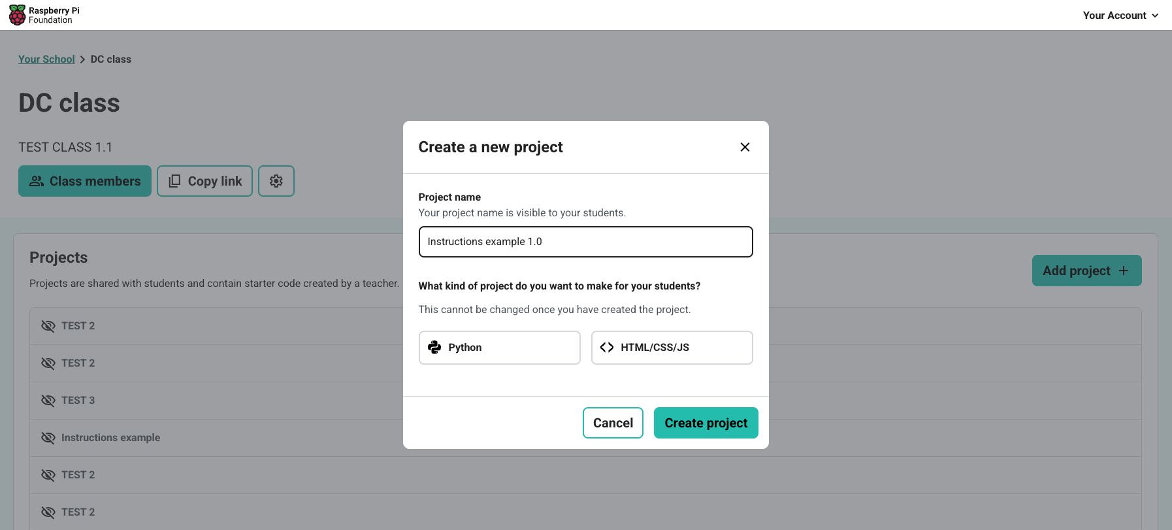This screenshot has height=530, width=1172.
Task: Open the Instructions example project row
Action: point(111,438)
